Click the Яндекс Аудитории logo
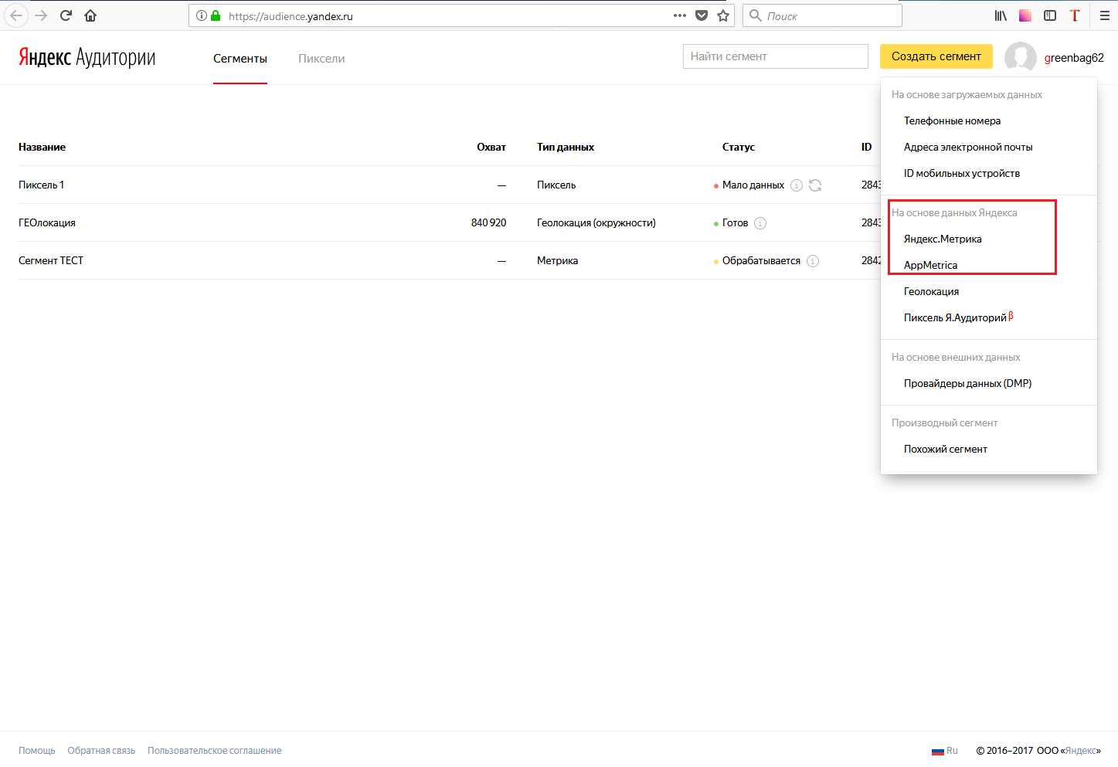Image resolution: width=1118 pixels, height=767 pixels. coord(87,57)
